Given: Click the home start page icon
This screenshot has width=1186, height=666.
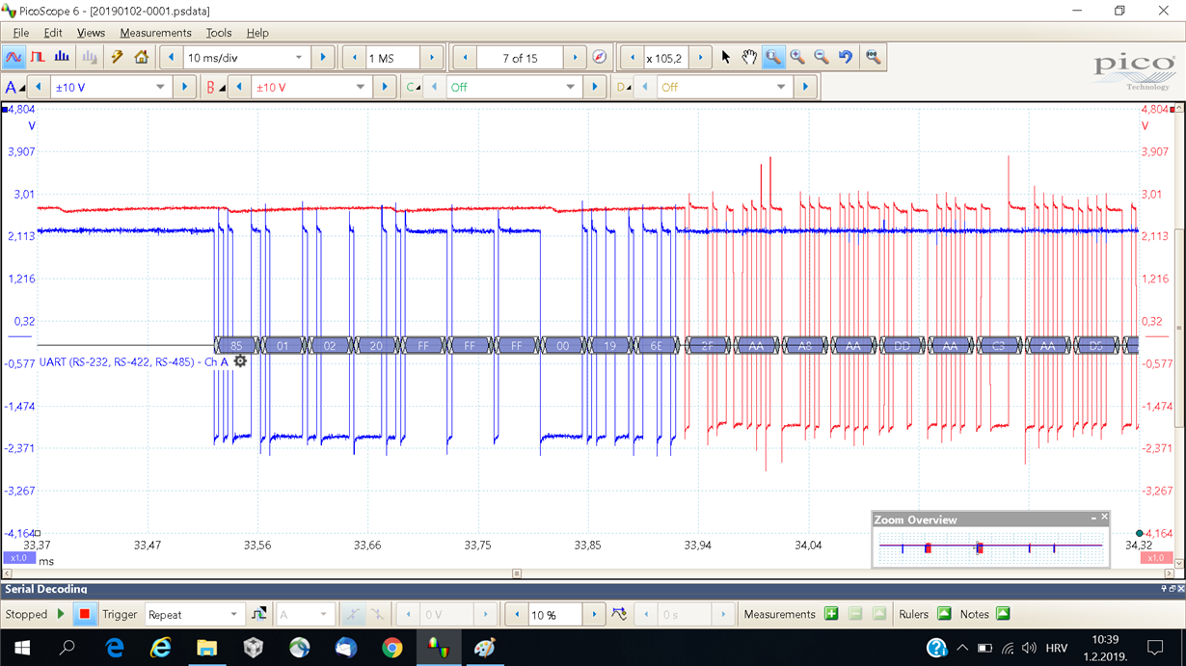Looking at the screenshot, I should (141, 58).
